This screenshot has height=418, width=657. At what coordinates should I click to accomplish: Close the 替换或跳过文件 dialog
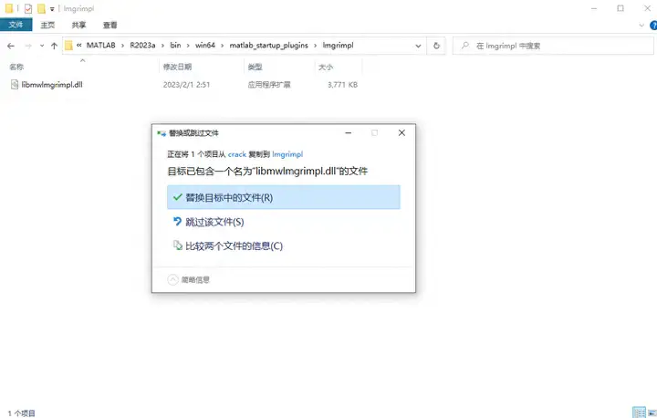(x=401, y=133)
